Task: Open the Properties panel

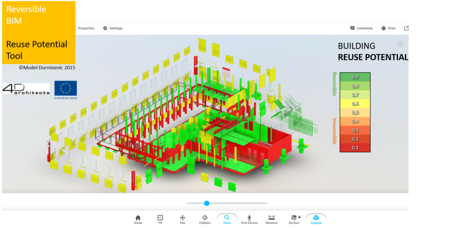Action: 83,28
